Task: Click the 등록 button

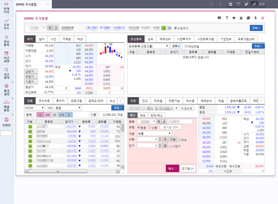Action: coord(176,46)
